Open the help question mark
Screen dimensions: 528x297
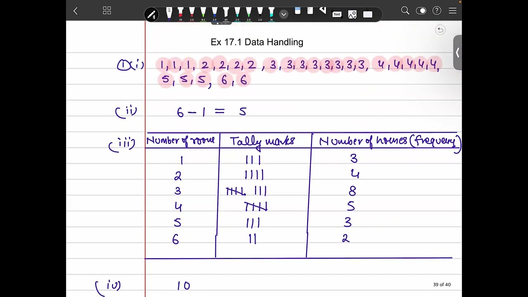pyautogui.click(x=437, y=11)
